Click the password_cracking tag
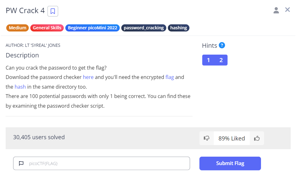 [144, 28]
